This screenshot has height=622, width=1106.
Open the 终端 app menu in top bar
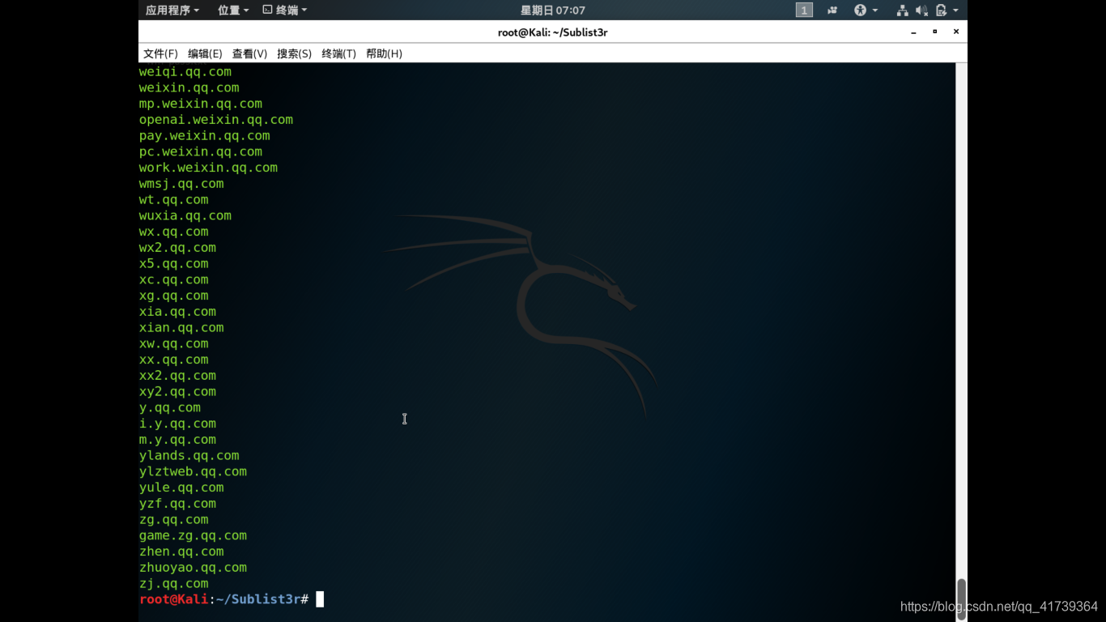(x=285, y=10)
